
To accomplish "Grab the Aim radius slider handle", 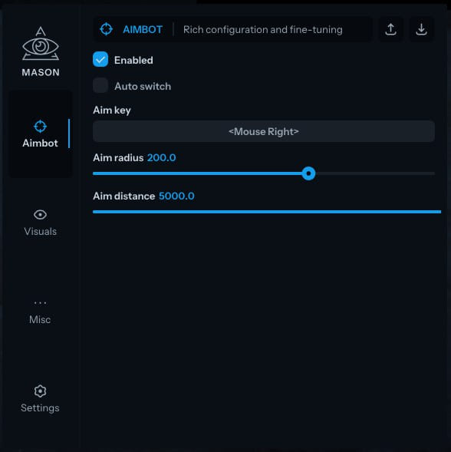I will tap(308, 173).
